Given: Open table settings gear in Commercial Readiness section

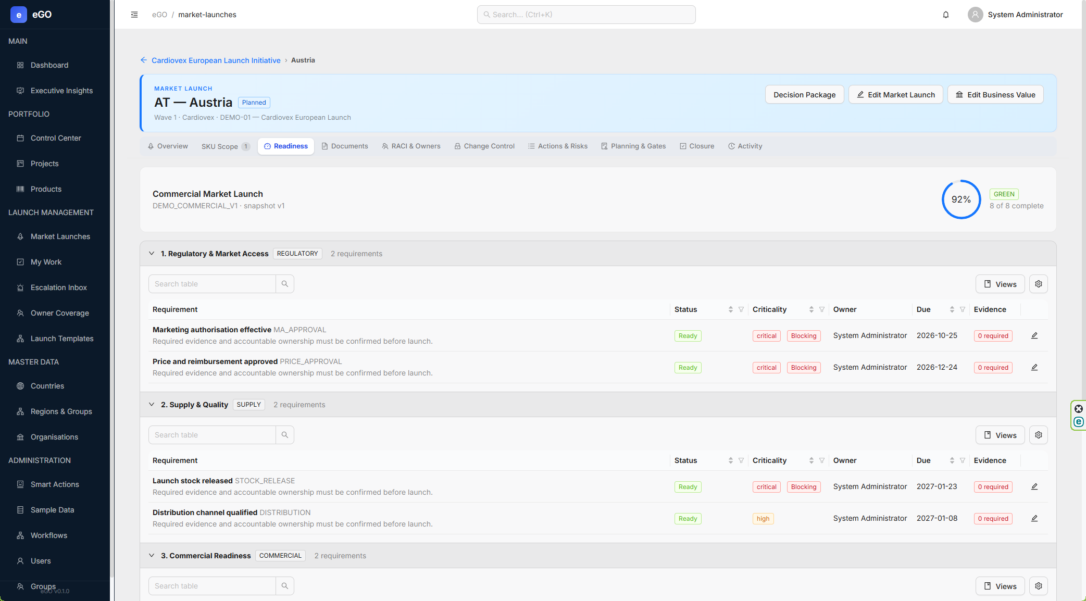Looking at the screenshot, I should (x=1039, y=586).
